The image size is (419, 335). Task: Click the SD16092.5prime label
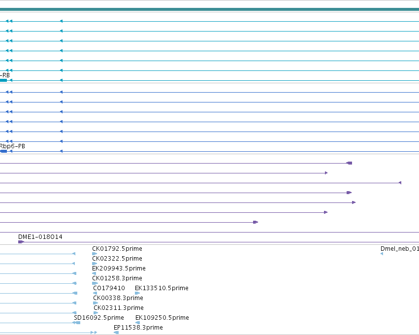[x=99, y=318]
